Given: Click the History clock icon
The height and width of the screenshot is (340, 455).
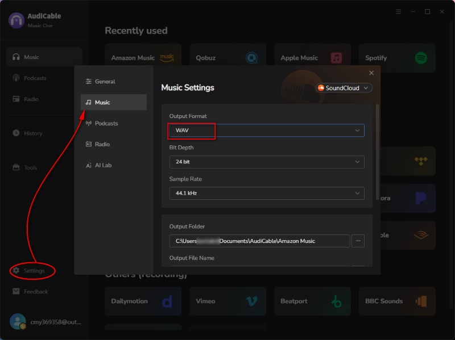Looking at the screenshot, I should [16, 133].
